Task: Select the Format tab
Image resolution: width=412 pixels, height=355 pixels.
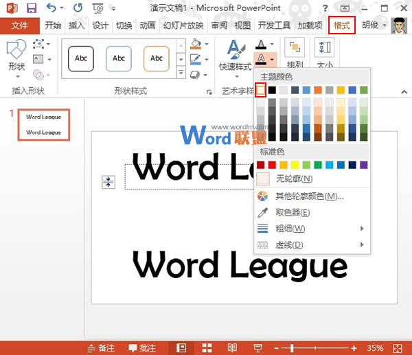Action: [341, 25]
